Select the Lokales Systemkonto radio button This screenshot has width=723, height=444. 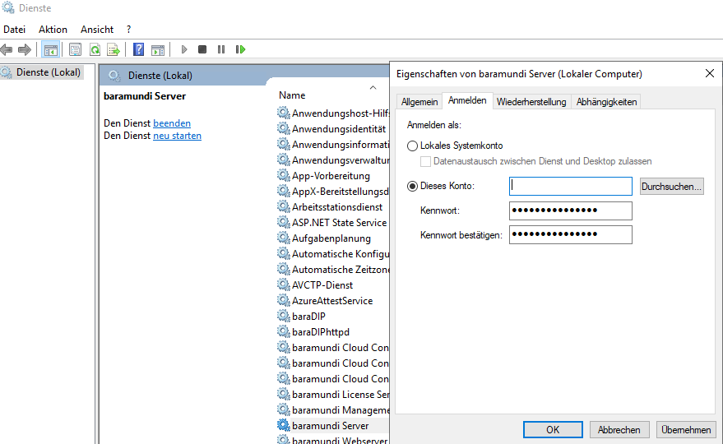(413, 146)
